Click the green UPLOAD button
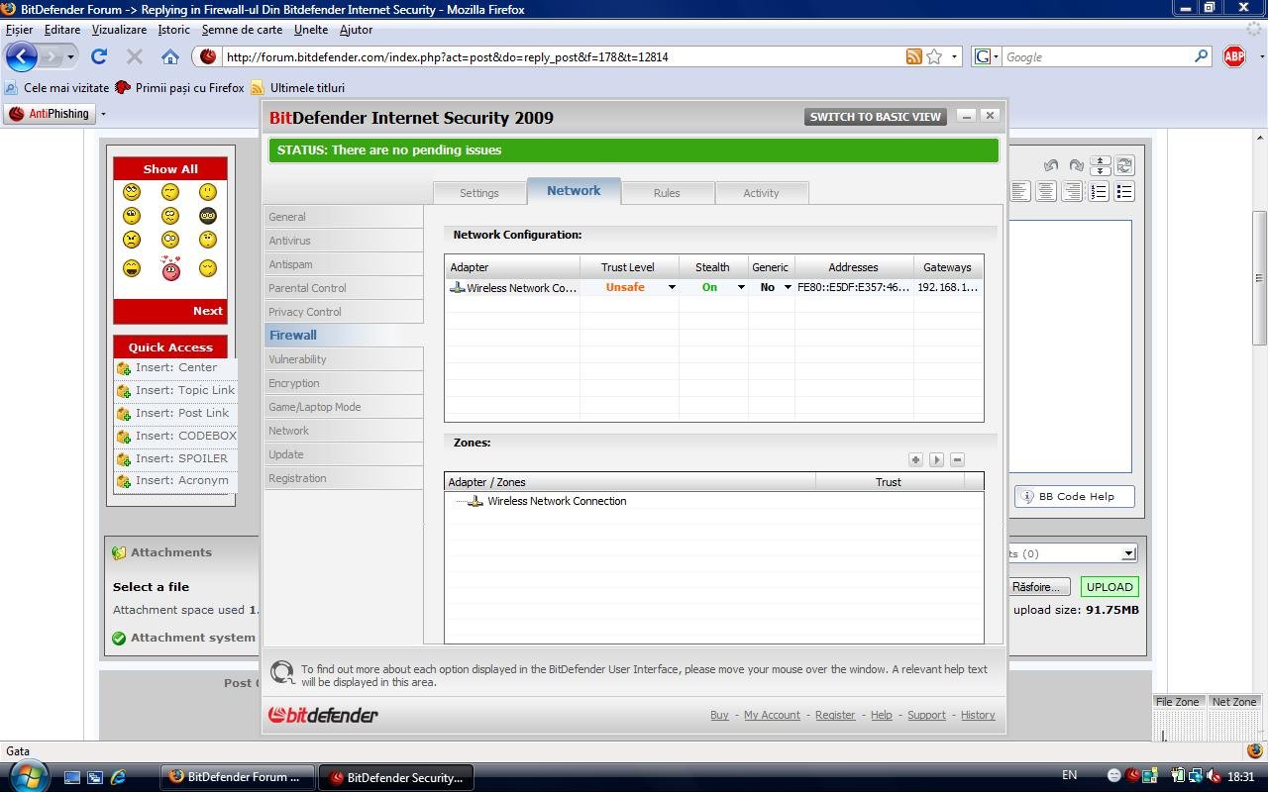This screenshot has height=792, width=1268. [x=1109, y=587]
